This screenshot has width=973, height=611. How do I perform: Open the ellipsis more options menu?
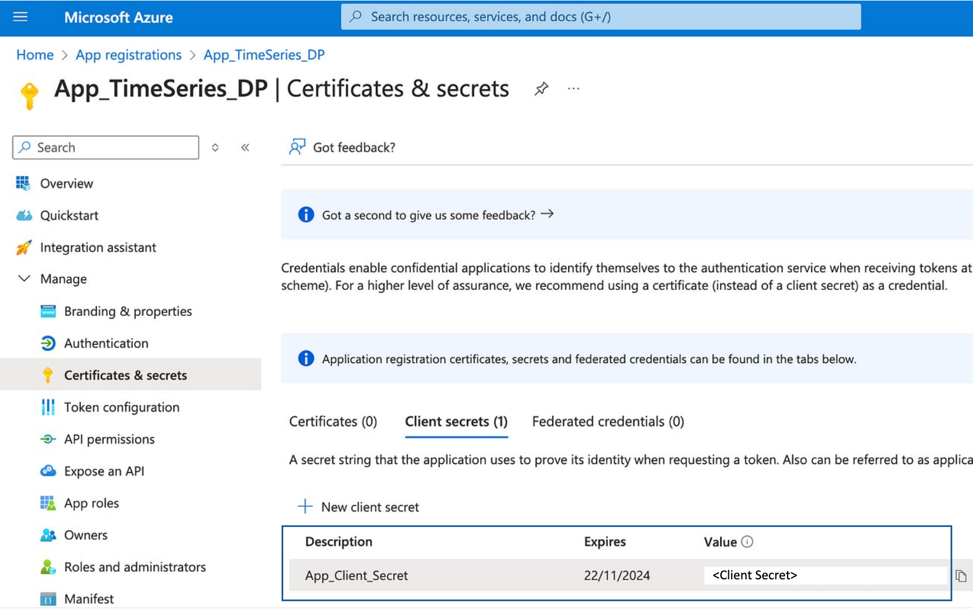tap(573, 89)
